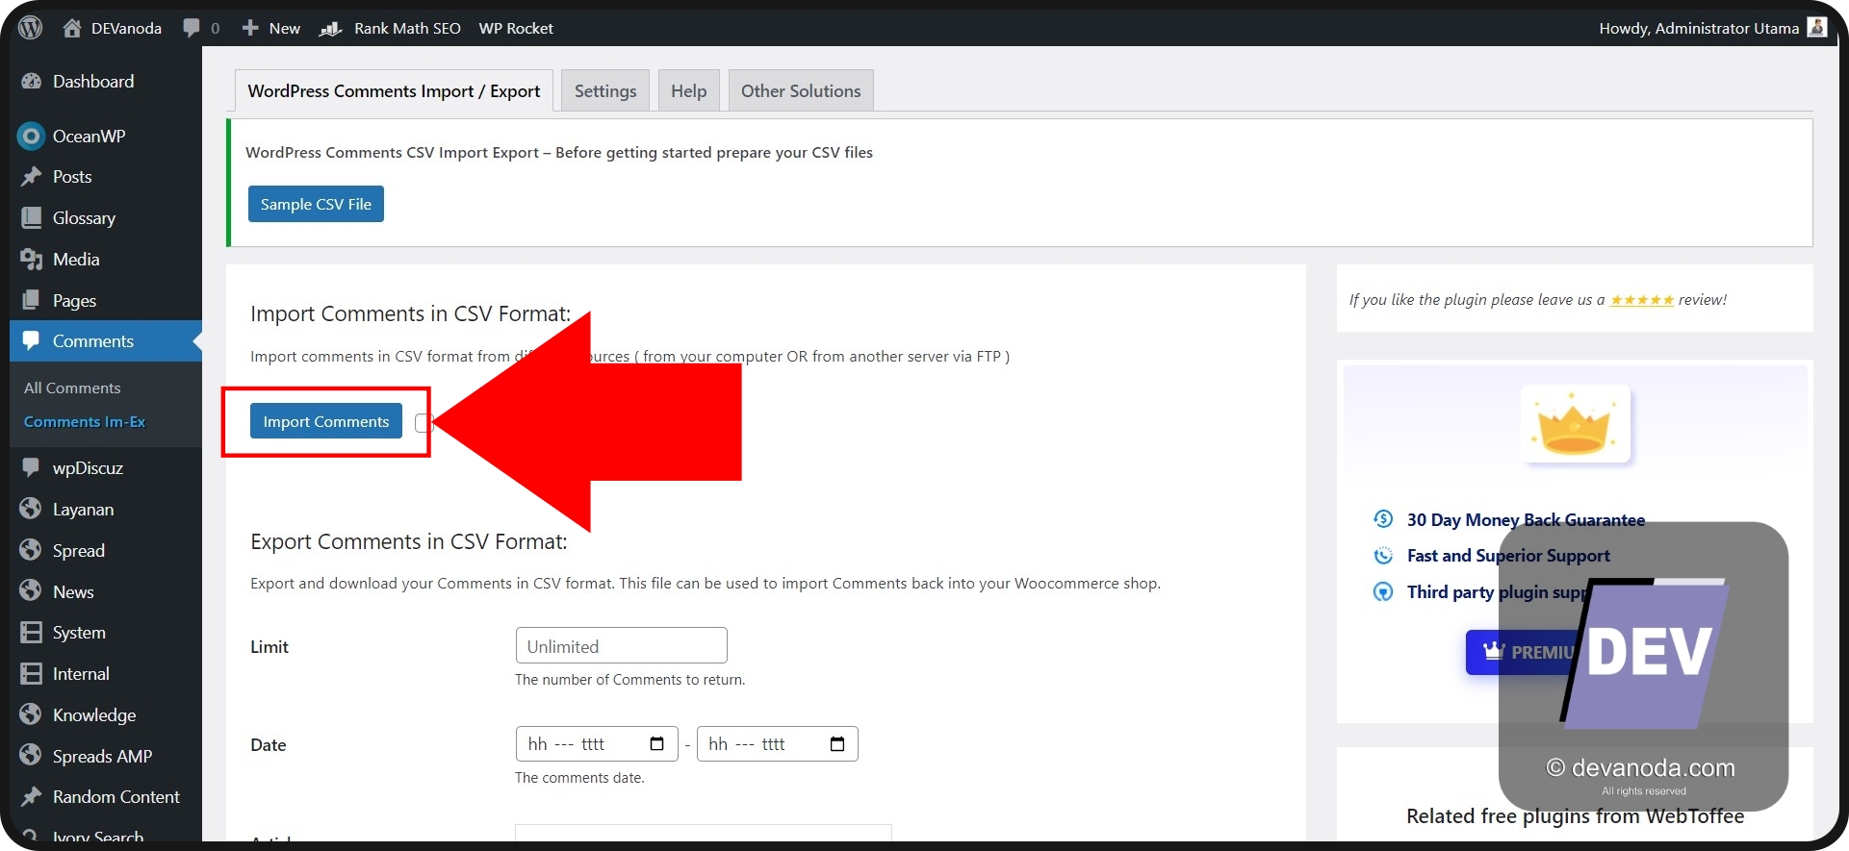Click the System table icon
Image resolution: width=1849 pixels, height=851 pixels.
[32, 632]
